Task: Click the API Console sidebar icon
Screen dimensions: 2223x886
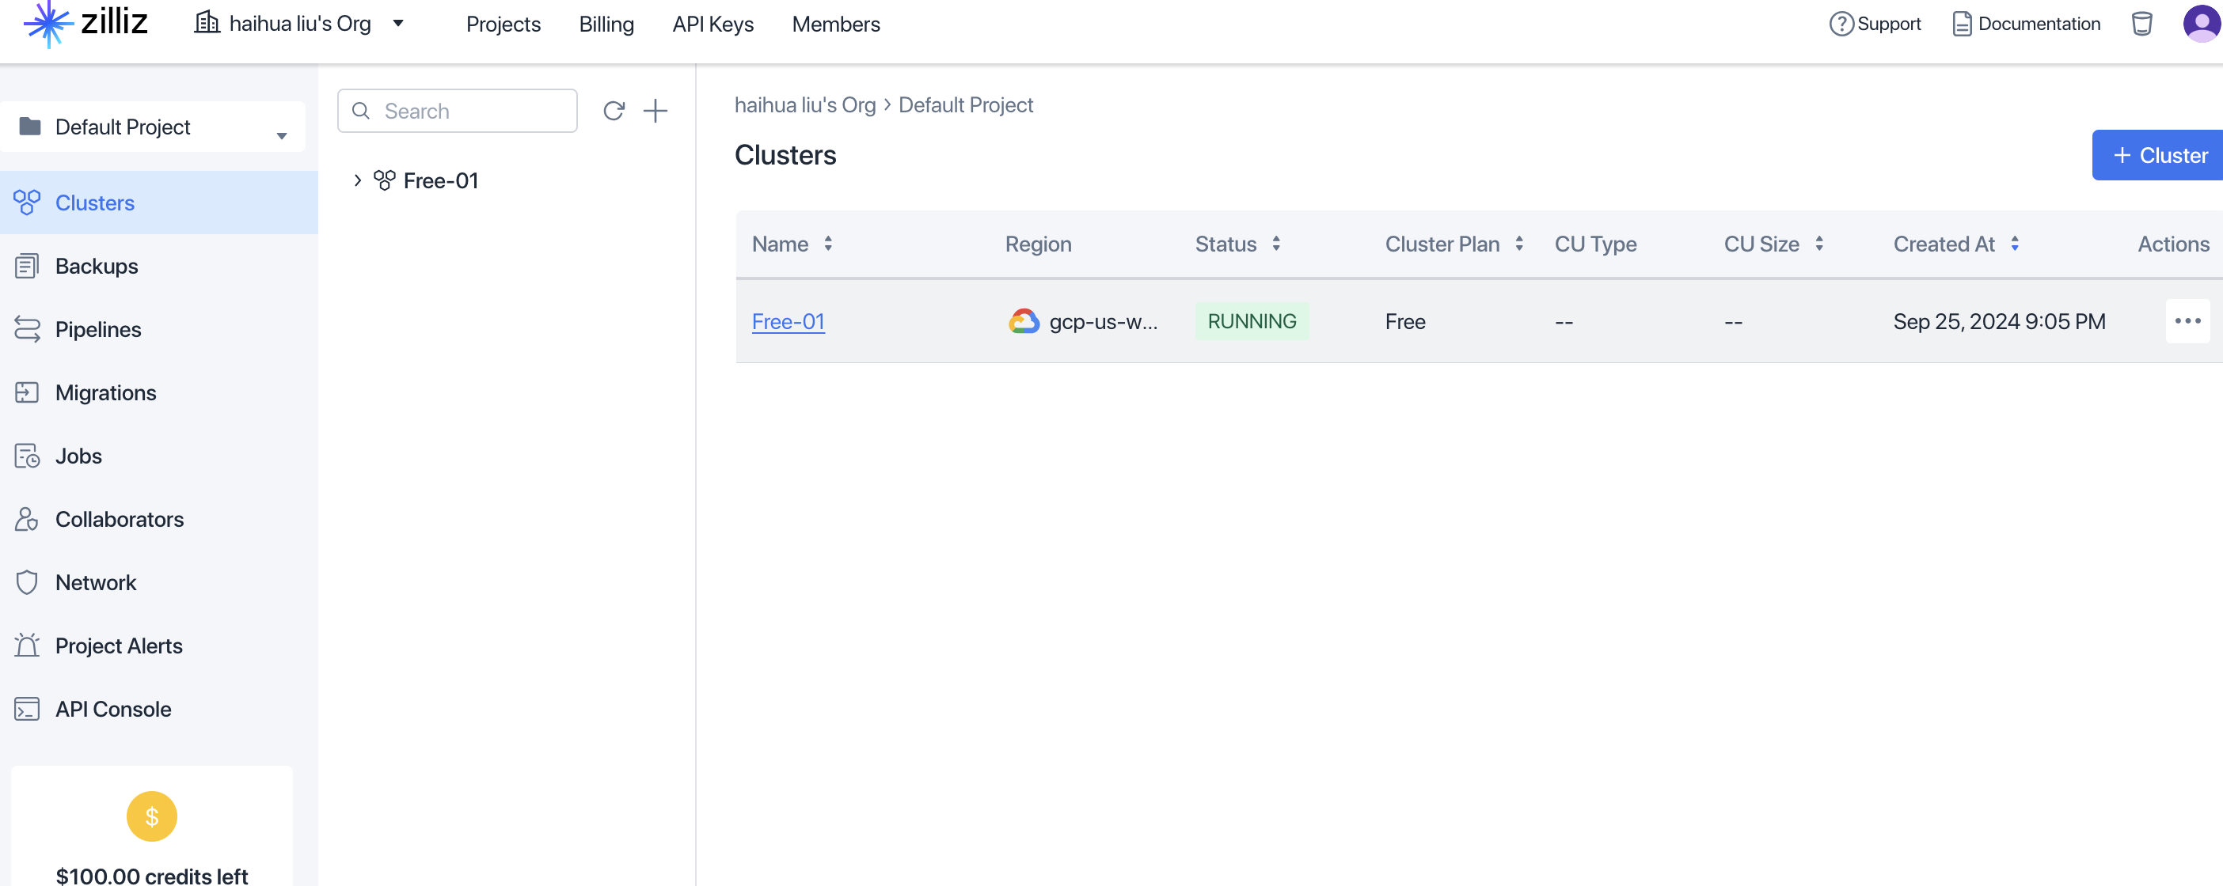Action: 27,707
